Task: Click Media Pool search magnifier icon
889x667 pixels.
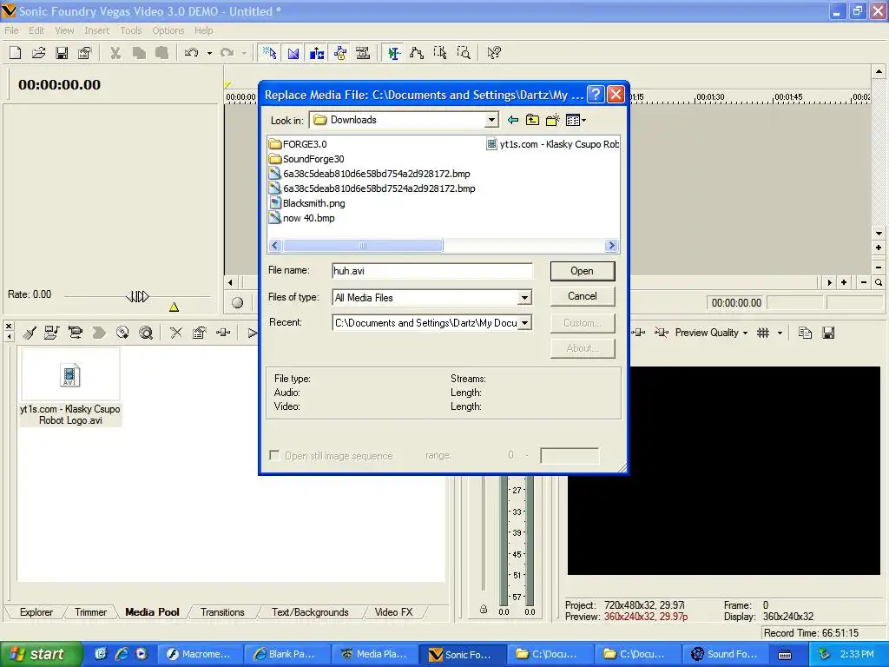Action: click(x=146, y=333)
